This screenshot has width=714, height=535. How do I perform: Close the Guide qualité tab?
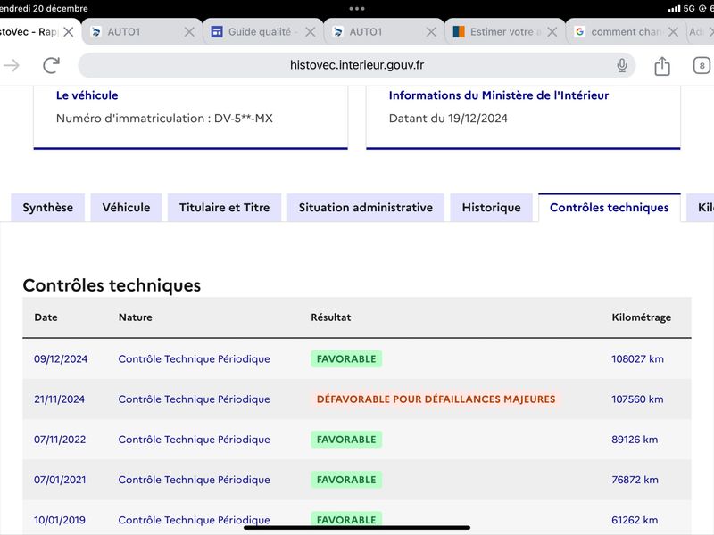click(x=310, y=32)
